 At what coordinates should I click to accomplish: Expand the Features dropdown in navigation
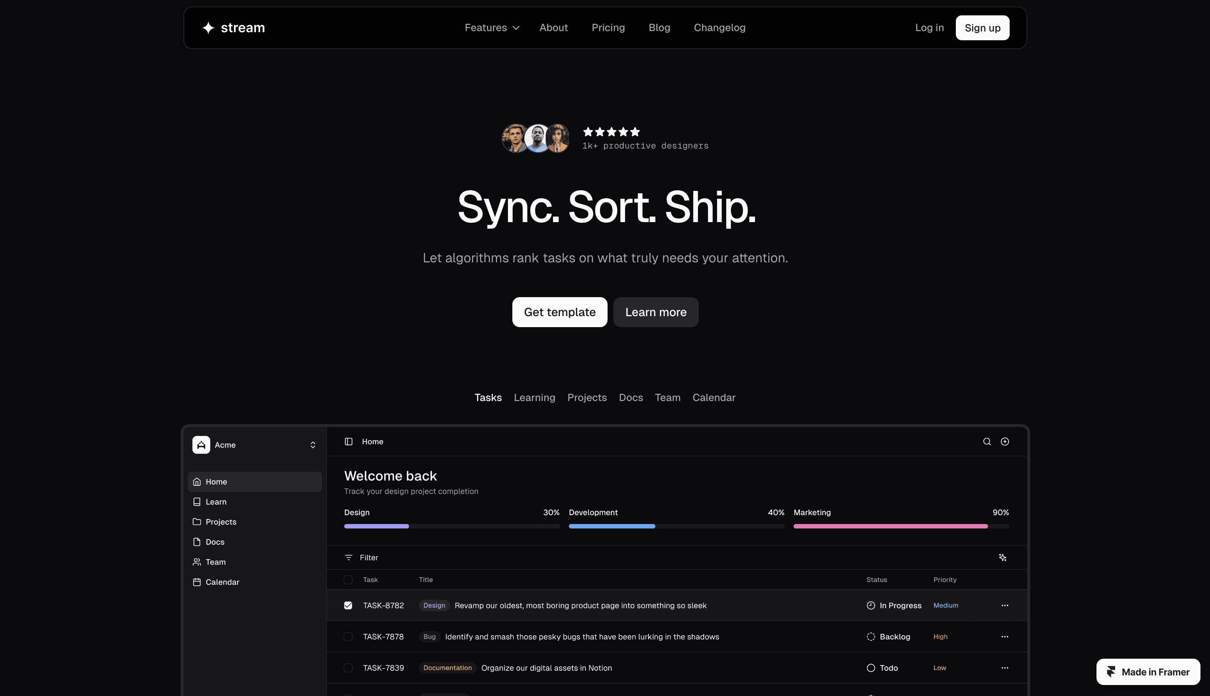click(x=491, y=28)
